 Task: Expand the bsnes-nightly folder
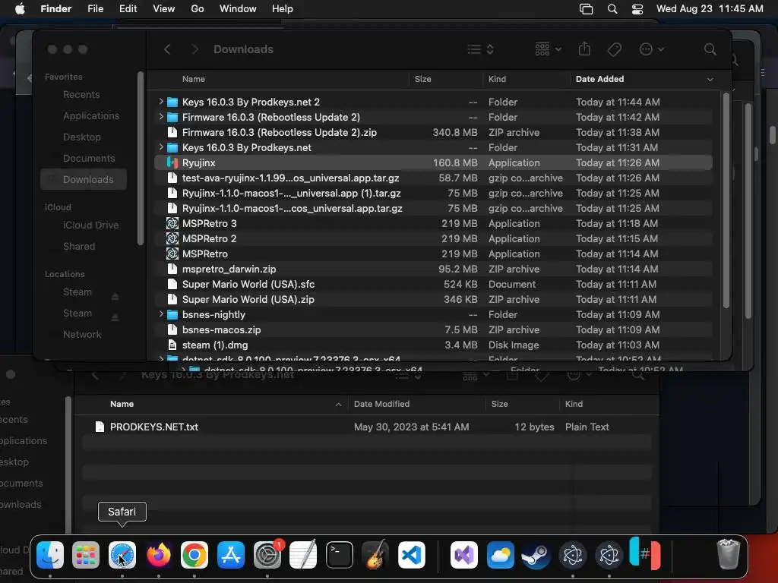click(x=161, y=314)
